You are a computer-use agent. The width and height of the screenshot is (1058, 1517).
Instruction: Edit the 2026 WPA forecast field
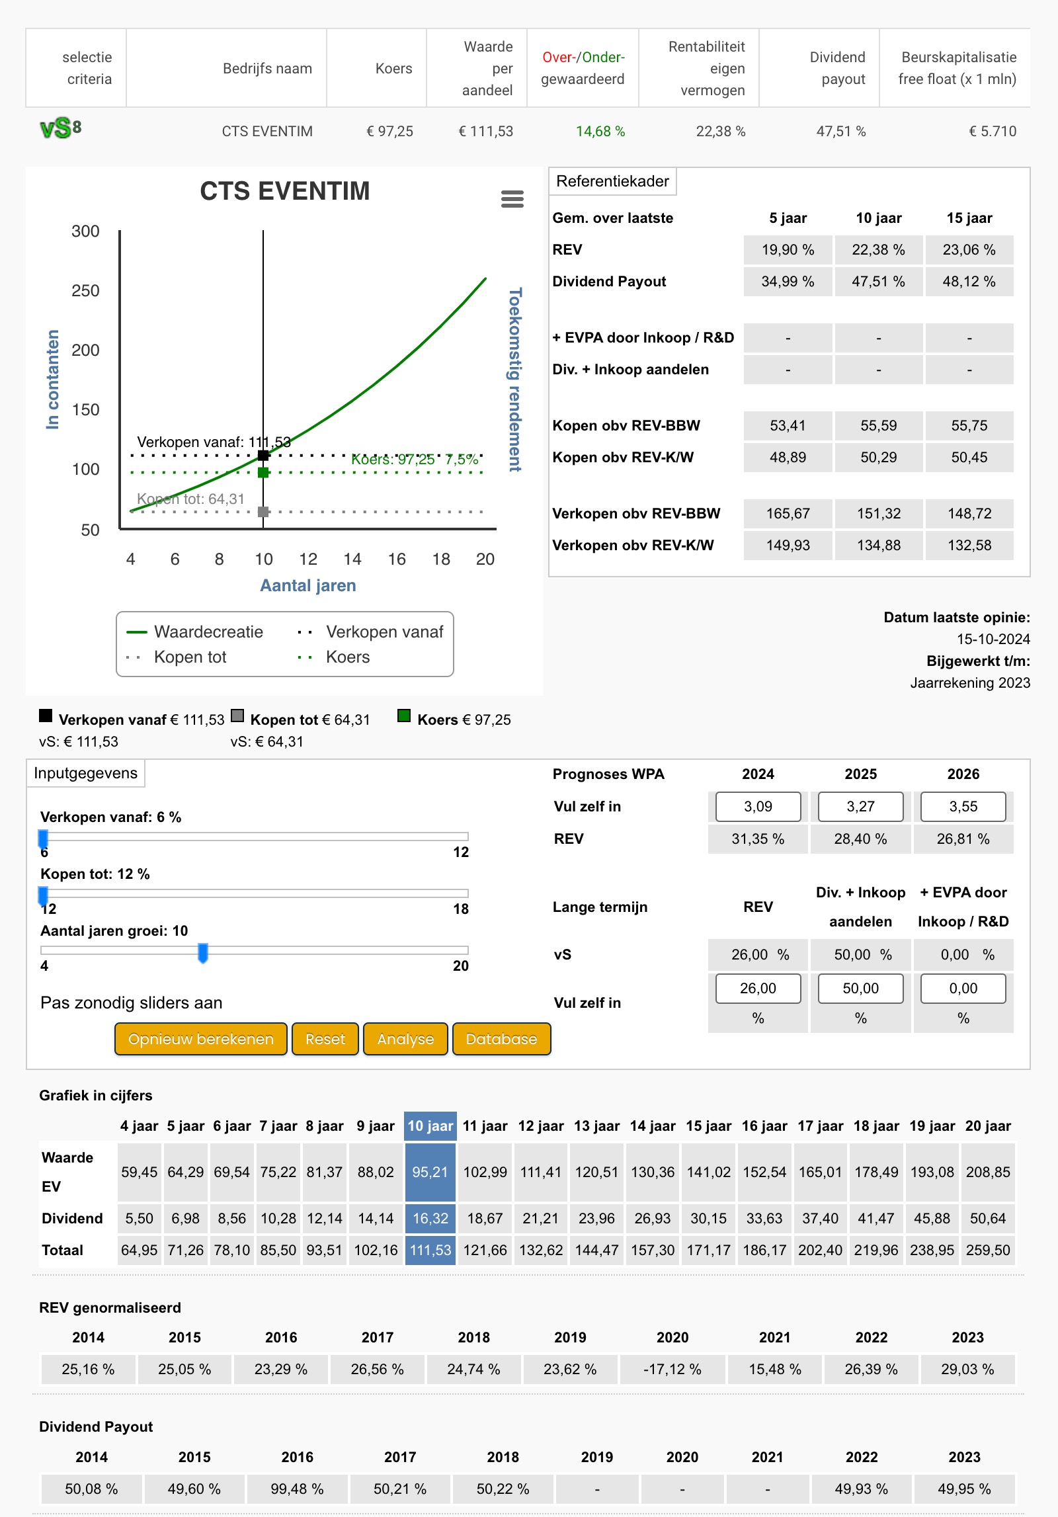(963, 807)
